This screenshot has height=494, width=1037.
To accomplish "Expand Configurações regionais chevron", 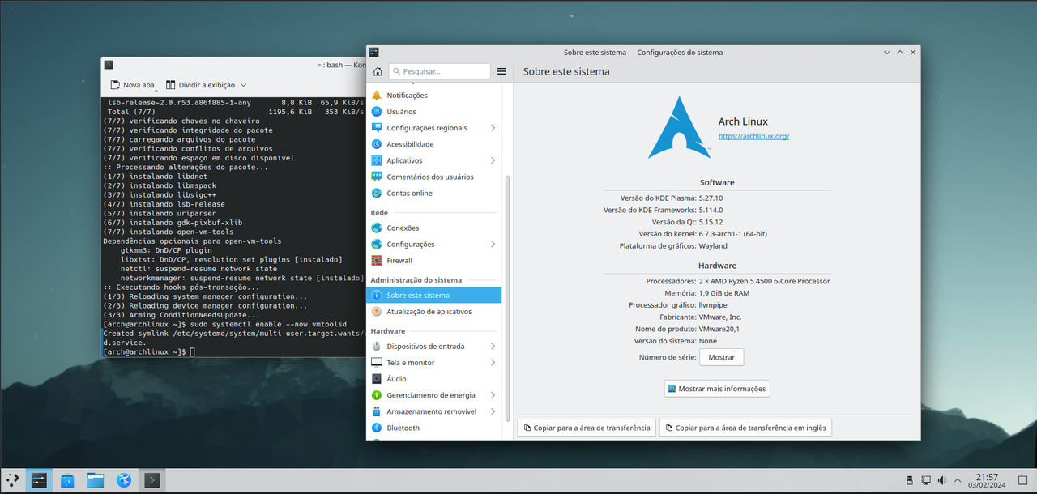I will [493, 128].
